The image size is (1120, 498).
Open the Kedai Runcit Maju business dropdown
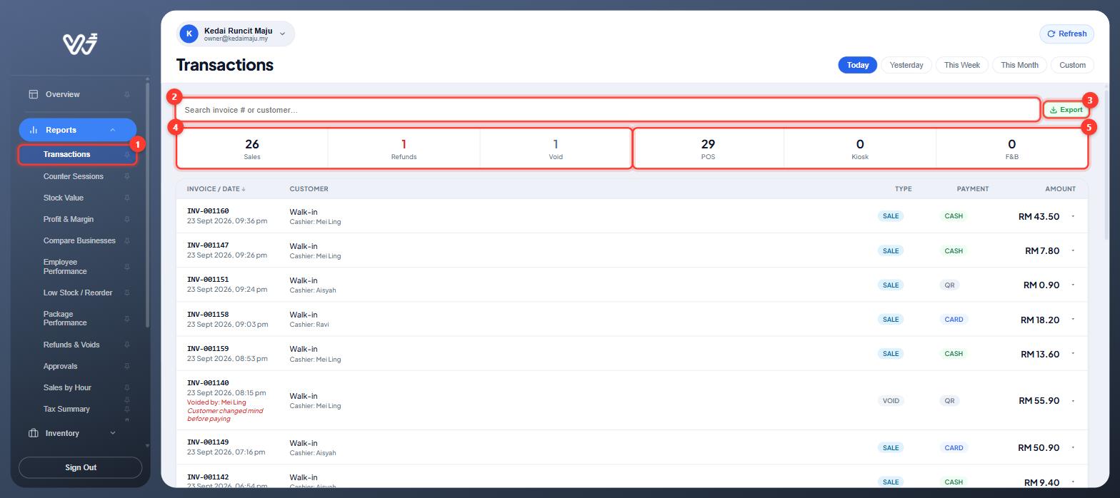click(x=236, y=34)
